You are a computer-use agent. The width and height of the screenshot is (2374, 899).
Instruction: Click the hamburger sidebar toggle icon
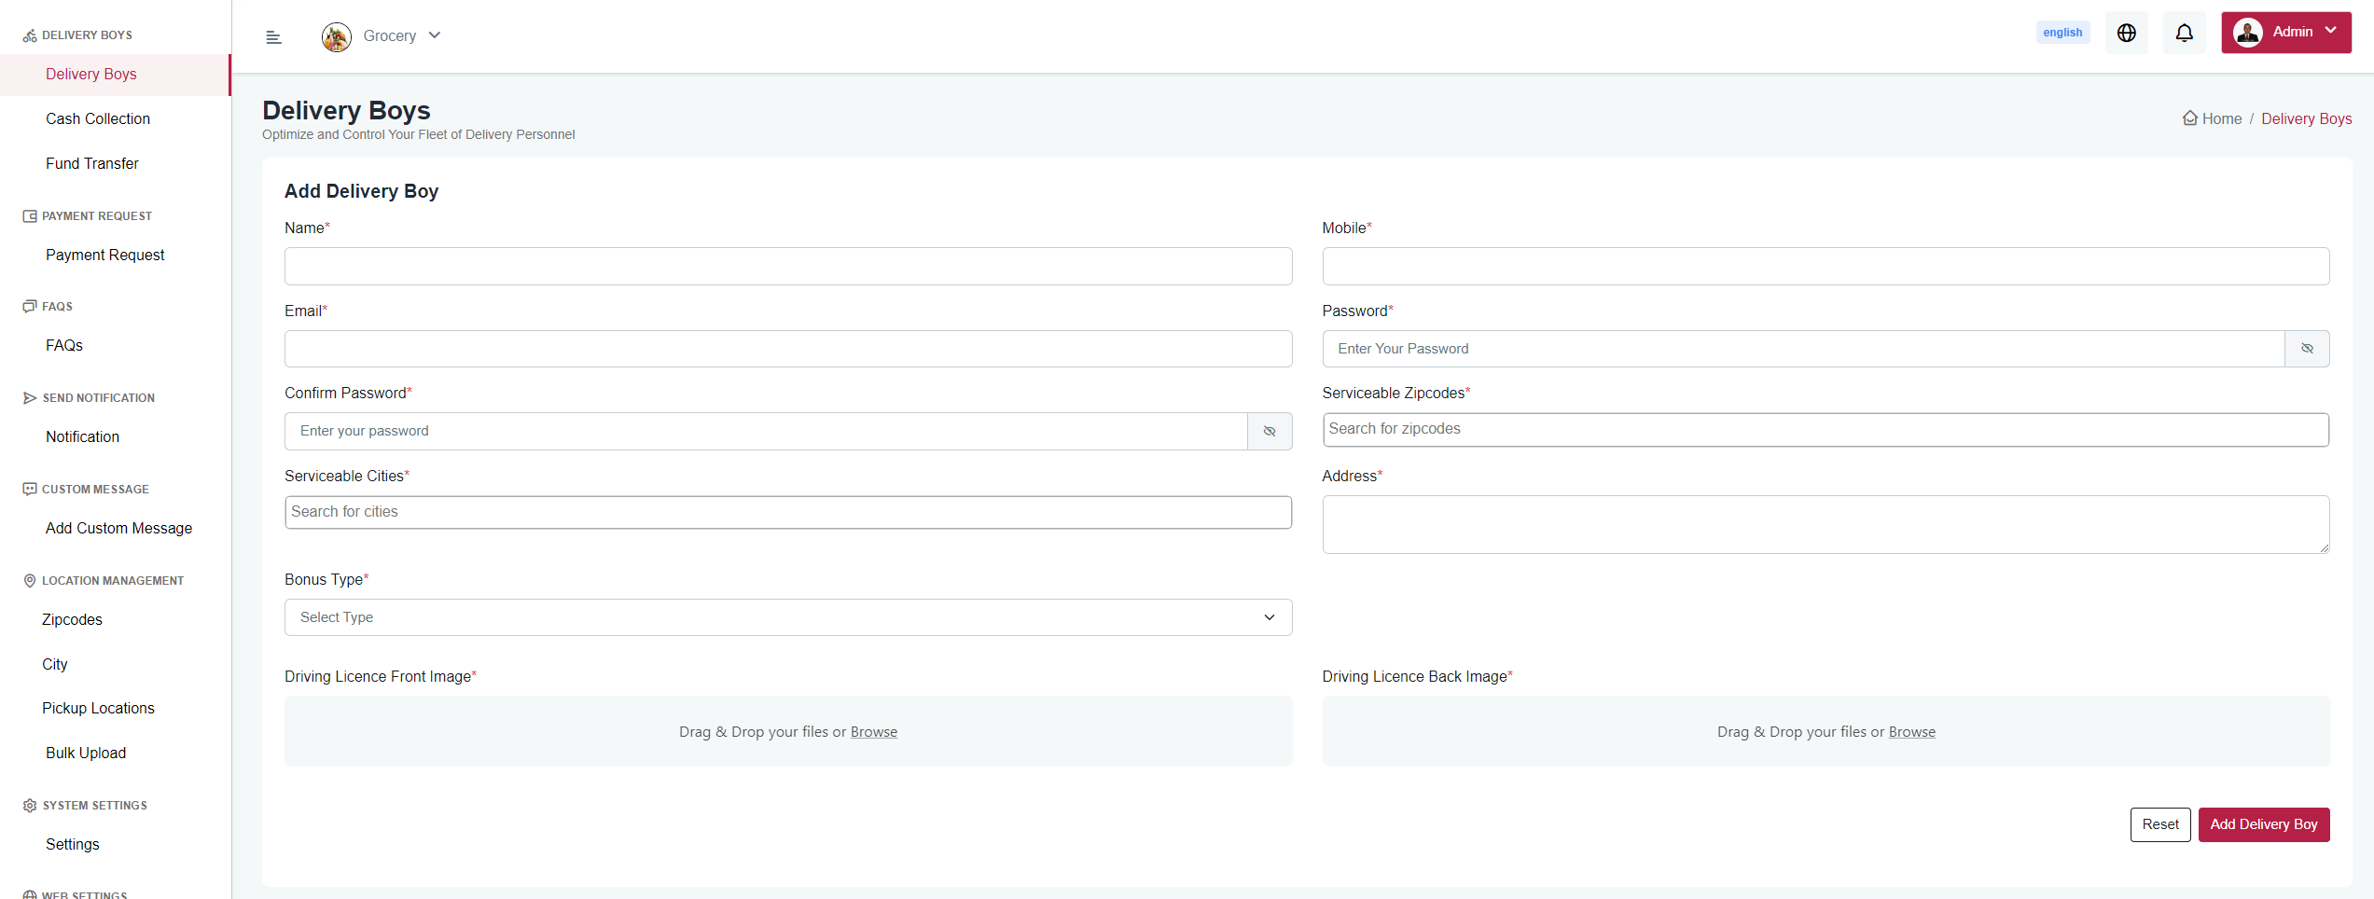pos(273,37)
